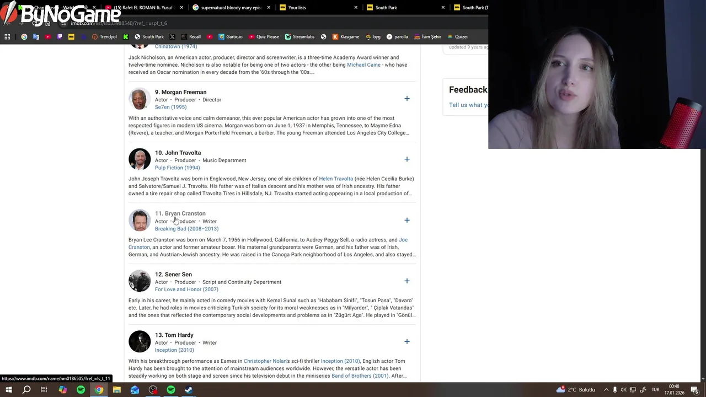The width and height of the screenshot is (706, 397).
Task: Open Morgan Freeman's photo thumbnail
Action: 140,99
